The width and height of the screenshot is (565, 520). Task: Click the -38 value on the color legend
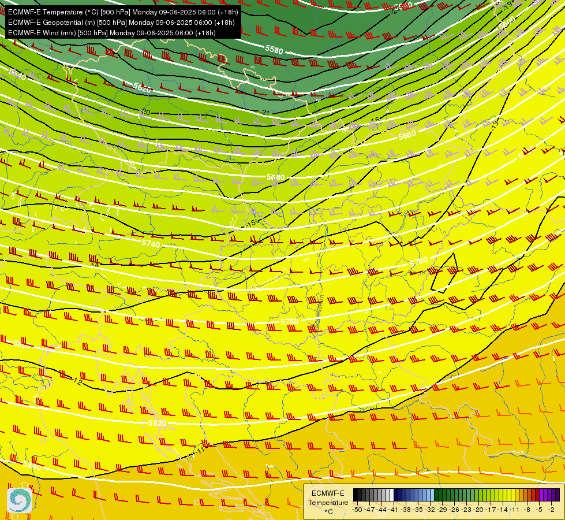coord(406,510)
